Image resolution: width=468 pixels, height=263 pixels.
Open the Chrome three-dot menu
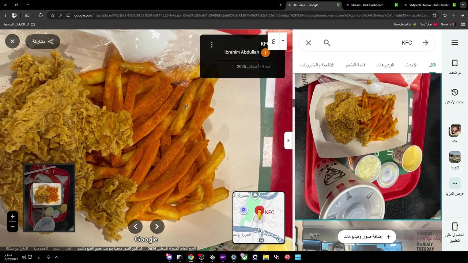[x=5, y=15]
